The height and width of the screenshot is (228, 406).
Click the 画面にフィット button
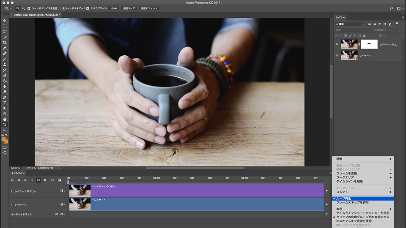pyautogui.click(x=150, y=8)
